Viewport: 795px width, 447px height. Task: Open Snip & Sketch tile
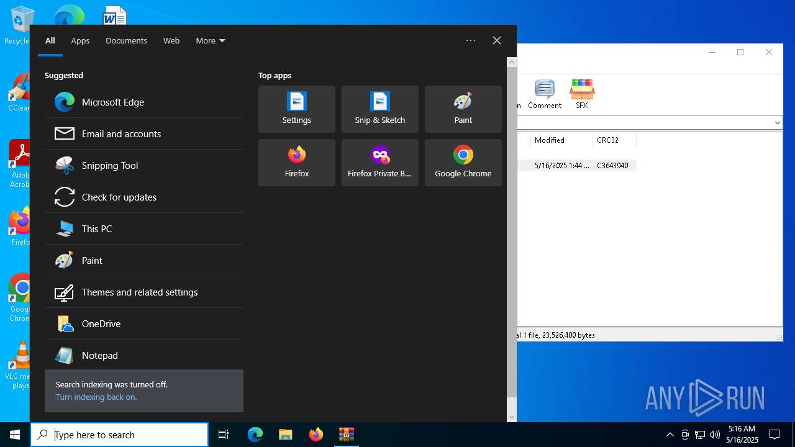(380, 109)
